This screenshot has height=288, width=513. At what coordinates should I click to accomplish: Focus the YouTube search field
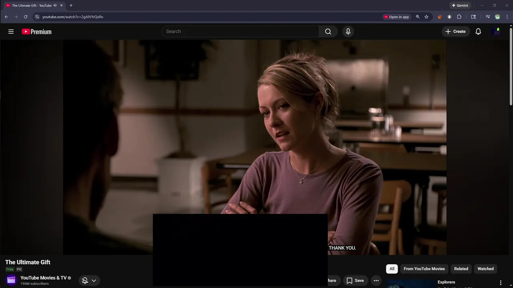coord(240,32)
